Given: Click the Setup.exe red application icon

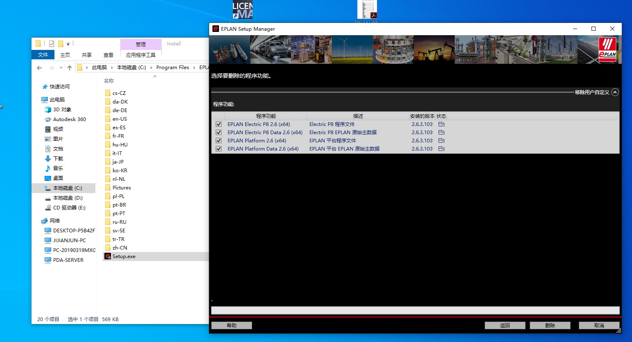Looking at the screenshot, I should 108,256.
